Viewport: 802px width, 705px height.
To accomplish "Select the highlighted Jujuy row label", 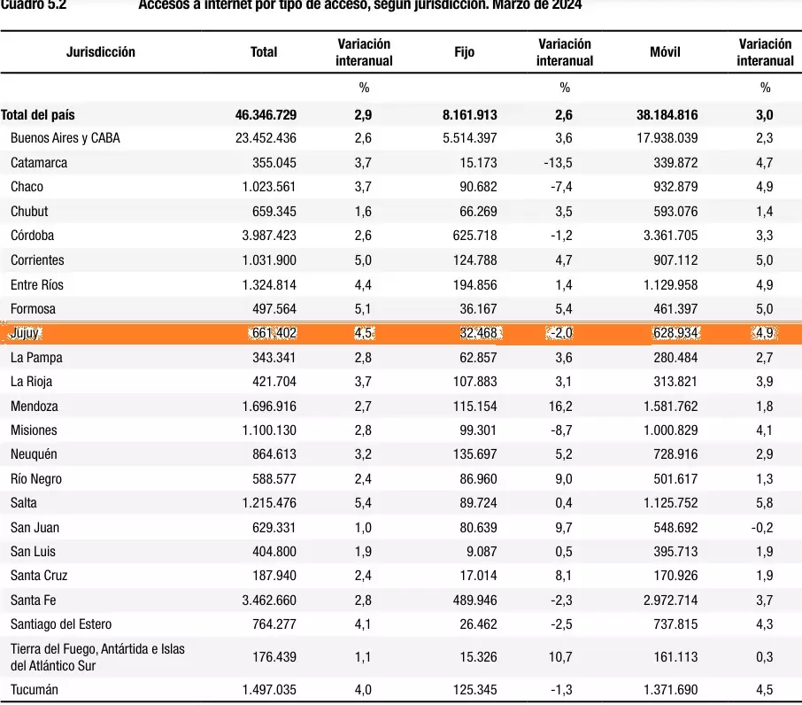I will coord(25,333).
